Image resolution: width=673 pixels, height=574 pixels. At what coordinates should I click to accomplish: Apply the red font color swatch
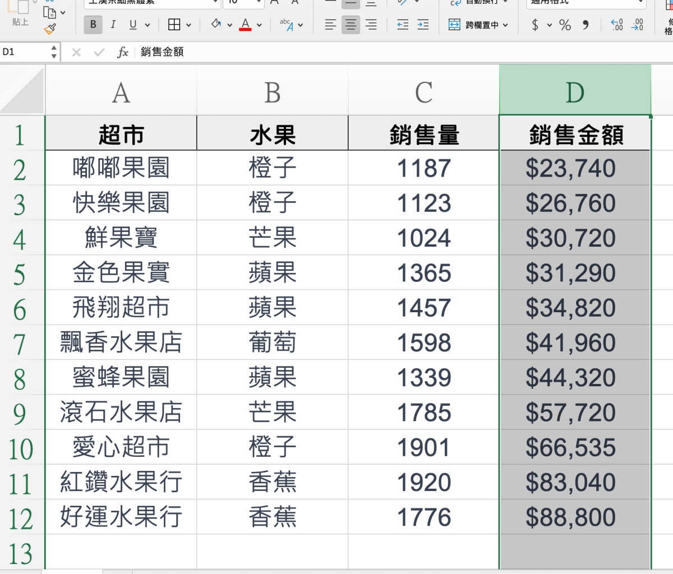pos(245,25)
